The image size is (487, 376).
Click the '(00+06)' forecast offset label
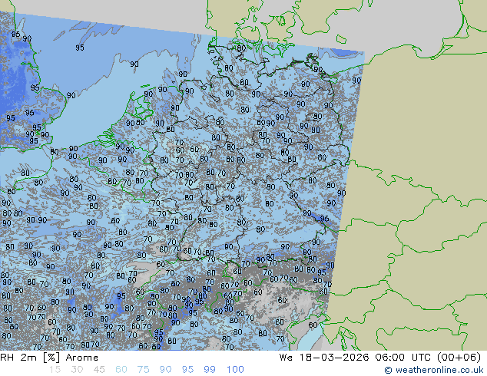point(460,358)
